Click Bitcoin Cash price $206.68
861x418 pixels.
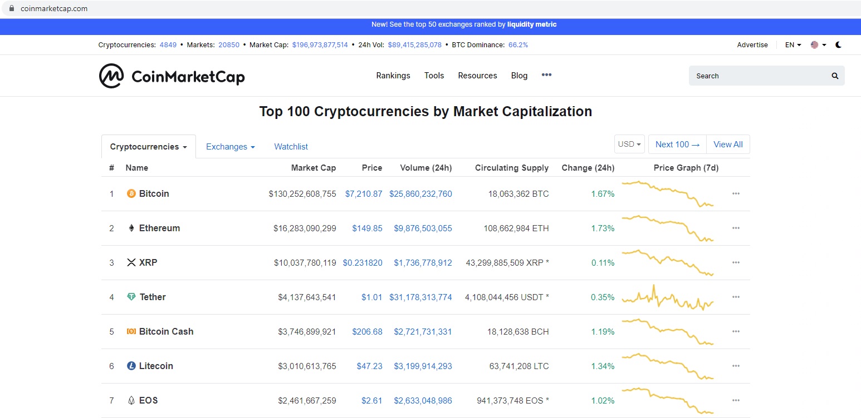click(x=367, y=332)
